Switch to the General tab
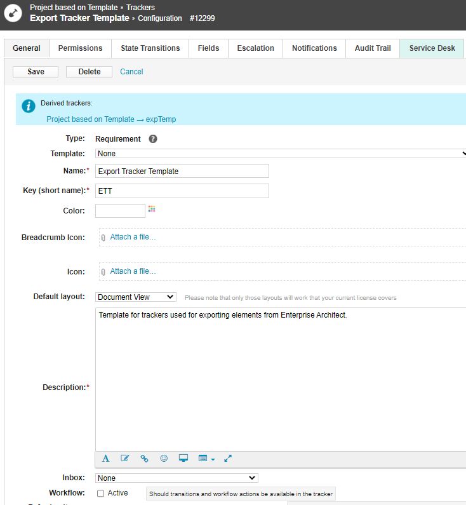This screenshot has height=505, width=466. (x=27, y=48)
